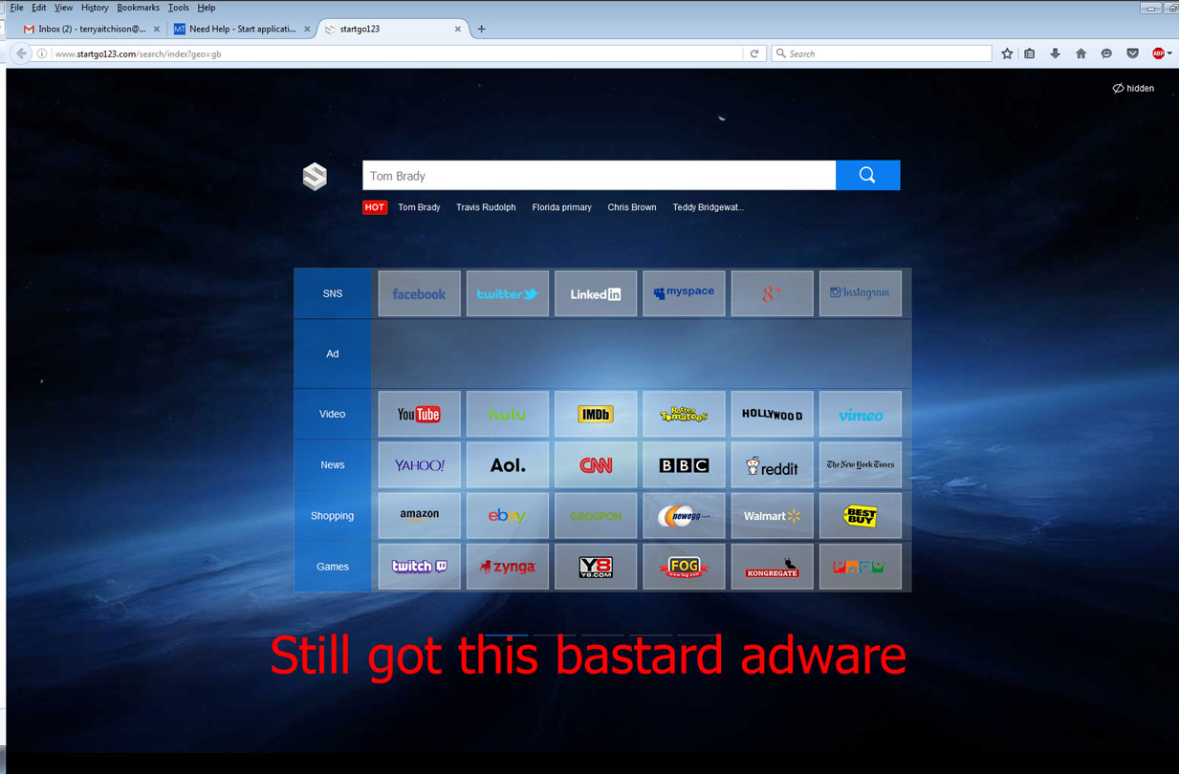Open the Hulu tile

point(507,414)
